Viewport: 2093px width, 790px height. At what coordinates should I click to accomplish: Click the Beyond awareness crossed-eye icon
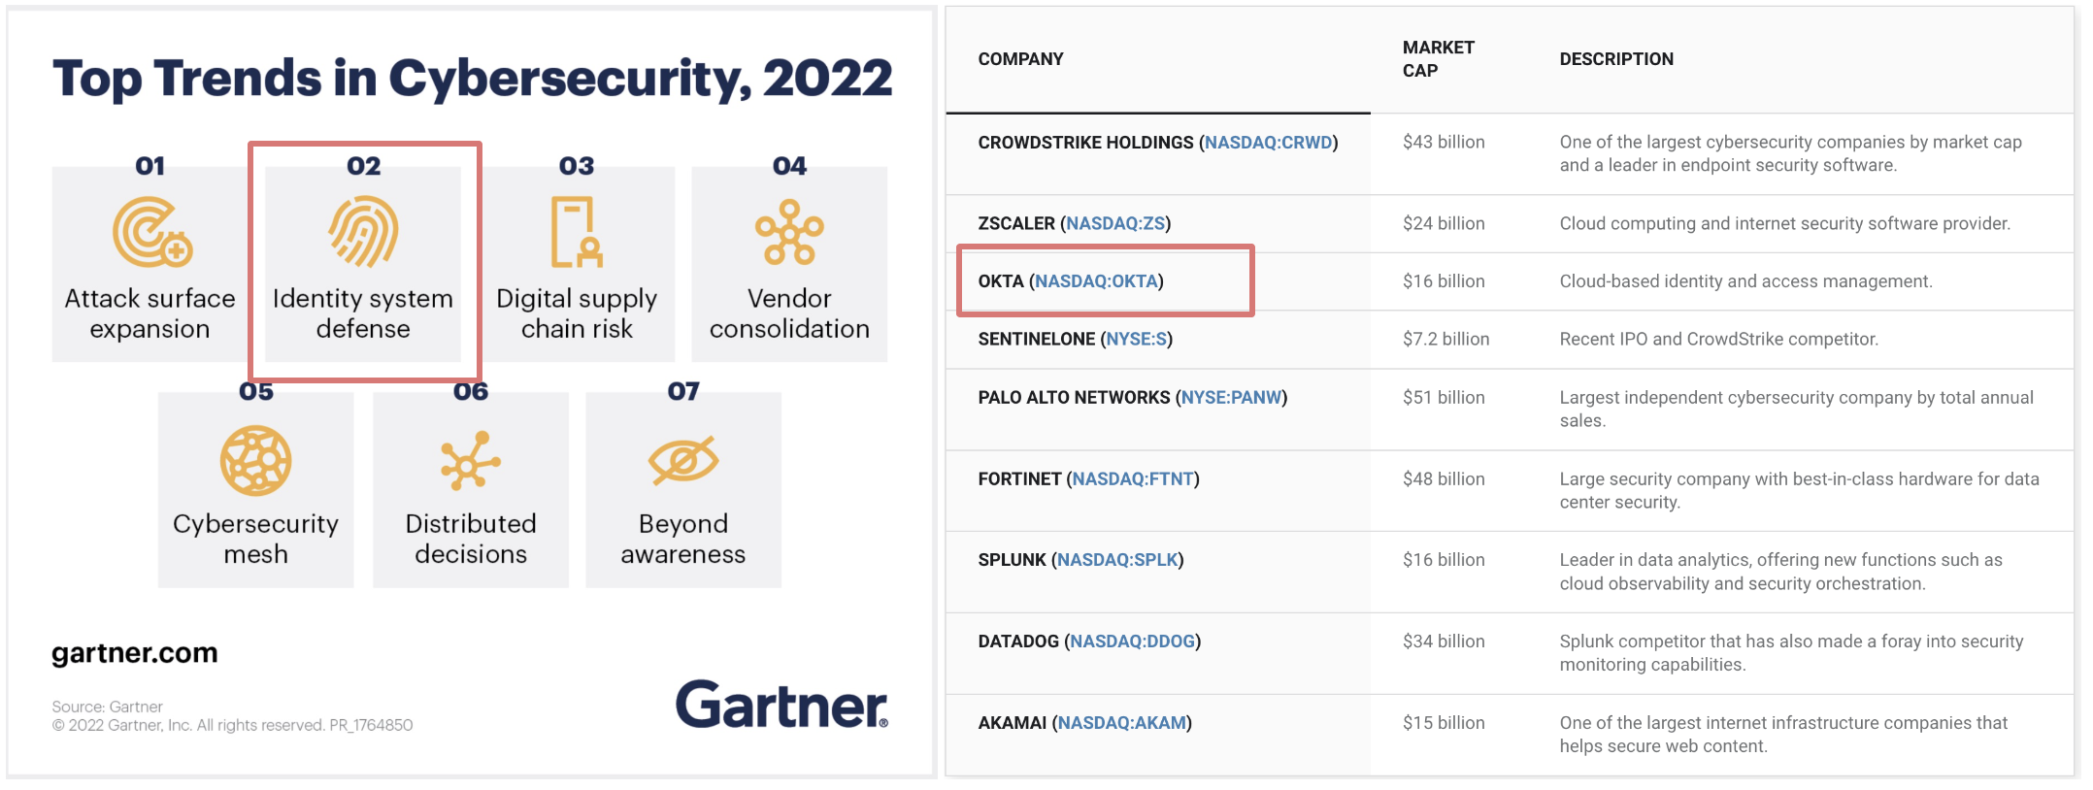pos(683,460)
